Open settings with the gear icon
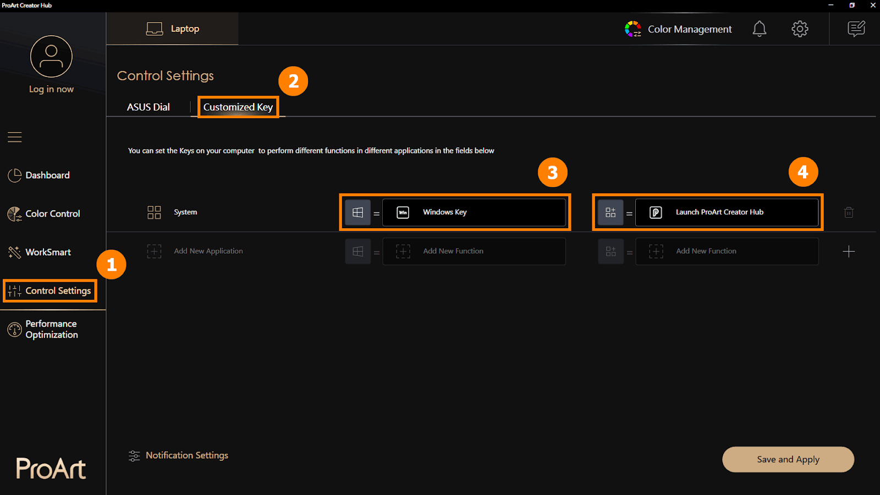Screen dimensions: 880x495 (x=800, y=29)
